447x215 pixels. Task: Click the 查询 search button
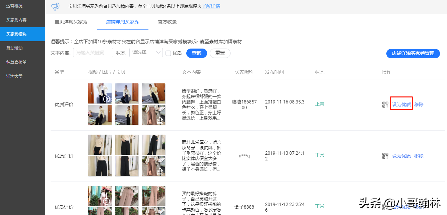point(197,53)
